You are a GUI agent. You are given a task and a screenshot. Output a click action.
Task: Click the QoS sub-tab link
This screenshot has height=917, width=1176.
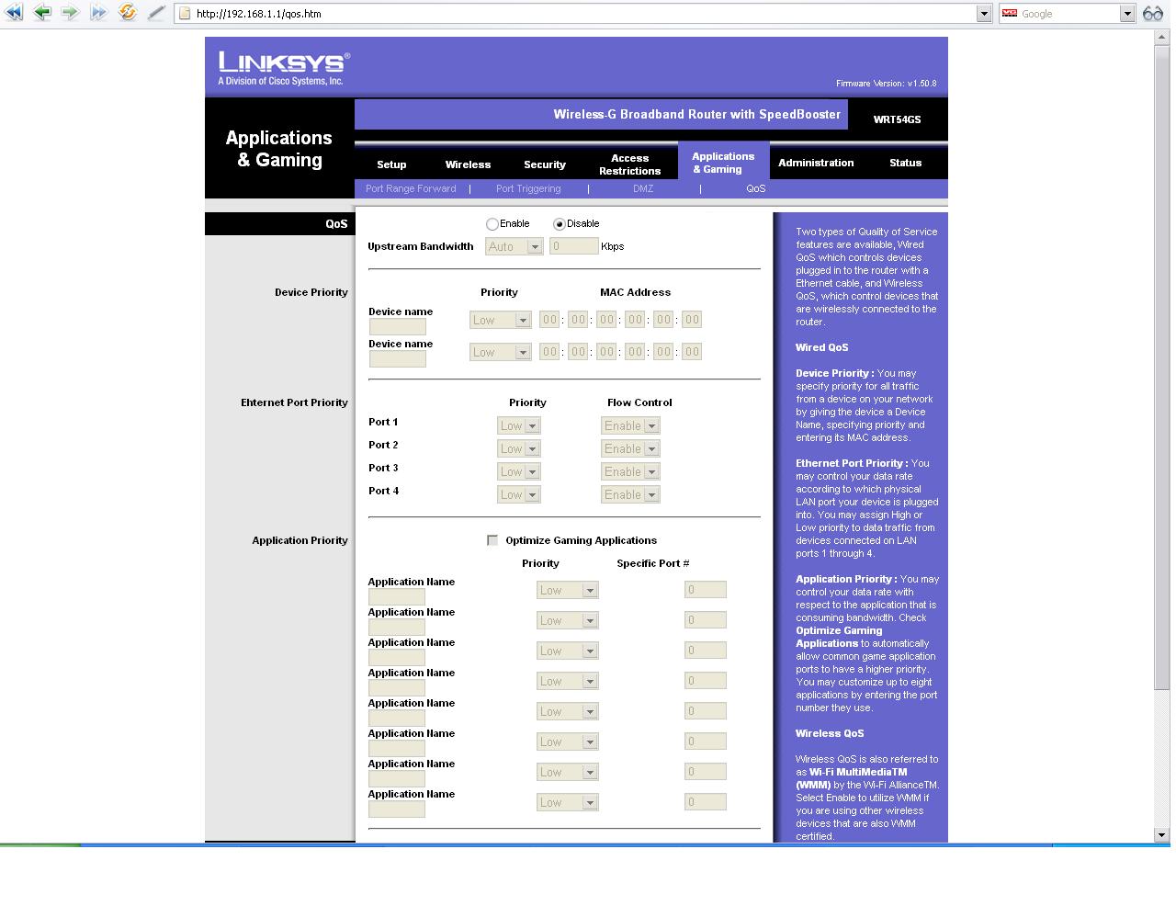point(755,188)
